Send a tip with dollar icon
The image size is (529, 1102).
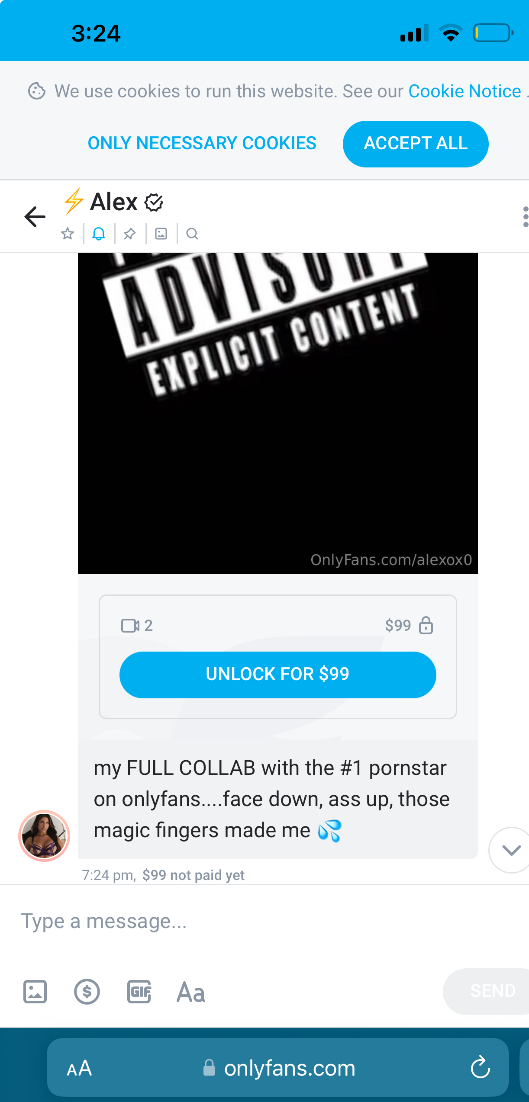click(87, 991)
